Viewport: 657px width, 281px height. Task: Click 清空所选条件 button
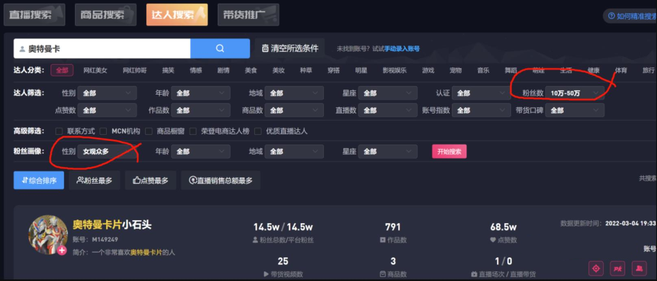(290, 48)
